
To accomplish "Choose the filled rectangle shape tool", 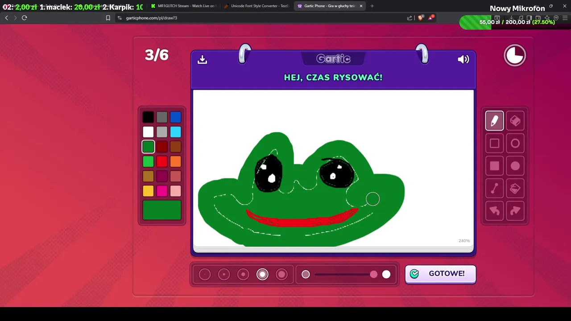I will [494, 166].
